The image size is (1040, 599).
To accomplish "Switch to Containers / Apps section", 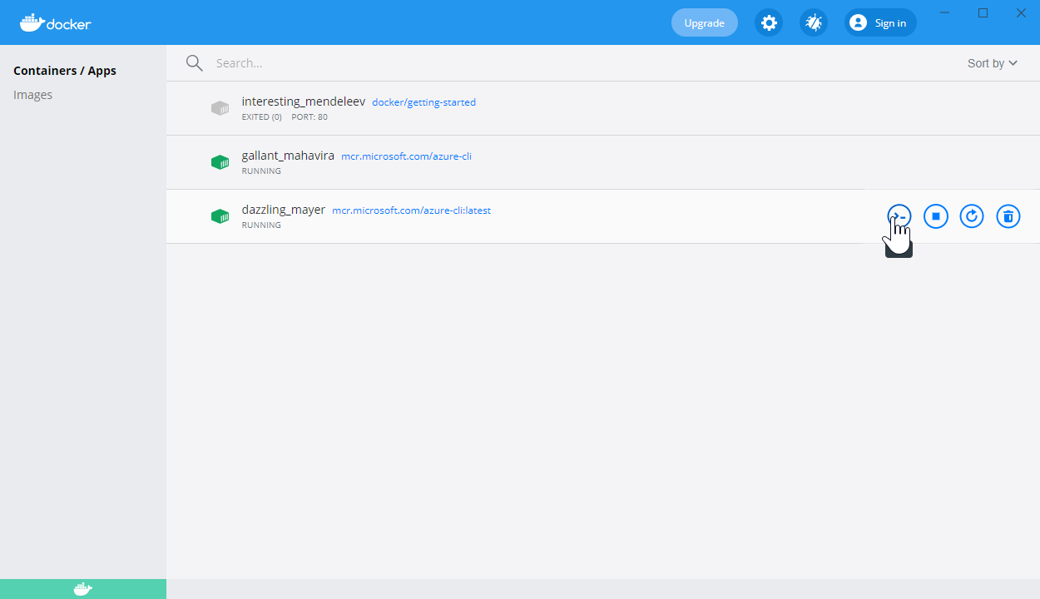I will coord(65,71).
